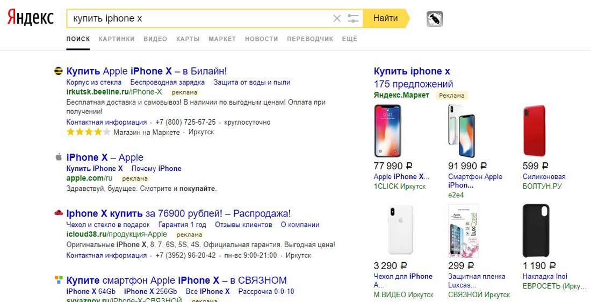Viewport: 591px width, 302px height.
Task: Open the iPhone X – Apple result
Action: (105, 157)
